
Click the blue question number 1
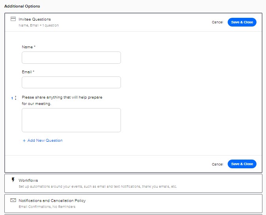(x=12, y=98)
